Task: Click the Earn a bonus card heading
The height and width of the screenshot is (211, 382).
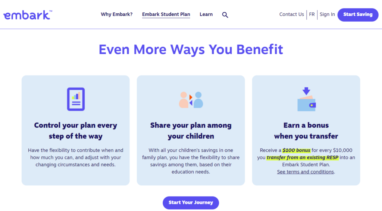Action: [306, 131]
